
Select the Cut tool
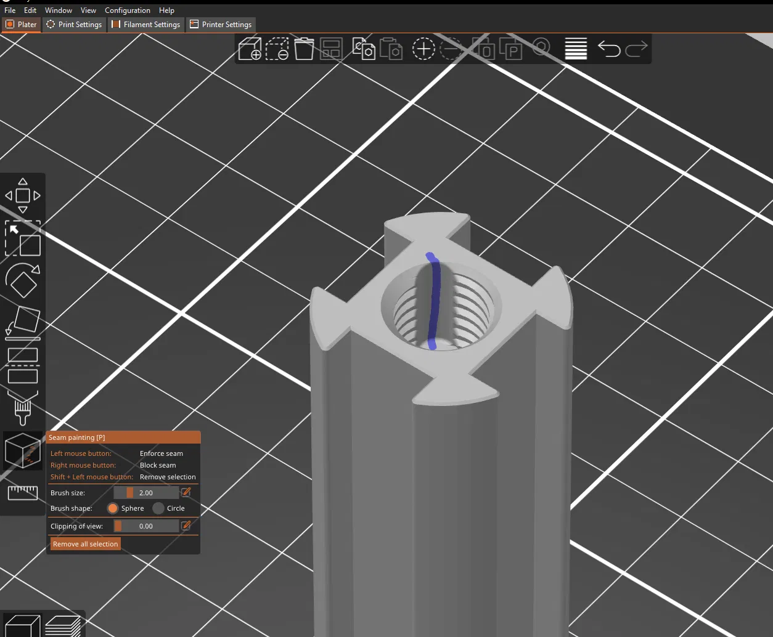coord(23,365)
